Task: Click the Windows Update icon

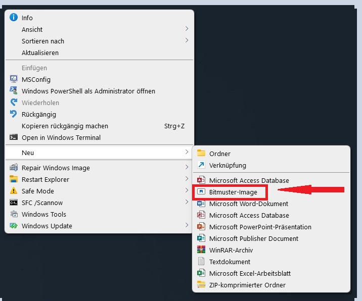Action: click(x=13, y=226)
